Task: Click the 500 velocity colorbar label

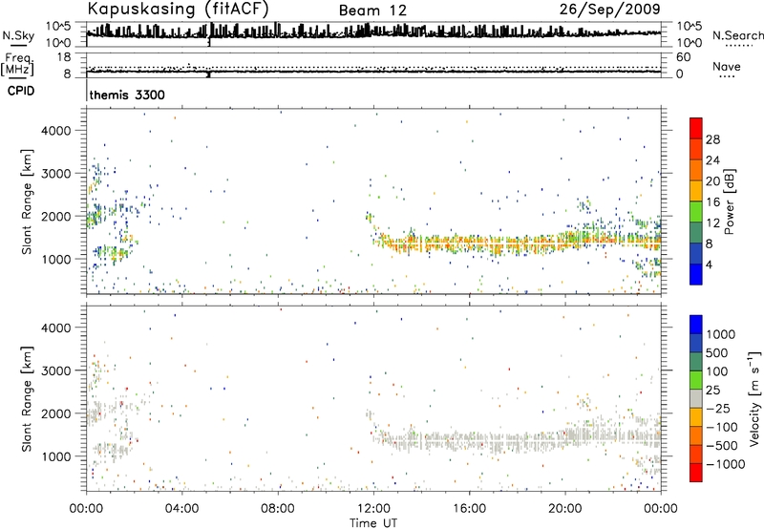Action: click(x=717, y=352)
